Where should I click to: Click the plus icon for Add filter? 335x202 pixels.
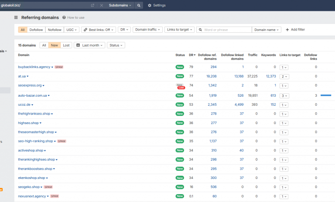(x=287, y=30)
